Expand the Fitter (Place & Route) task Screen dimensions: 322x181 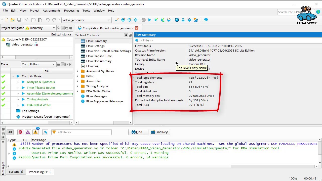pyautogui.click(x=18, y=88)
